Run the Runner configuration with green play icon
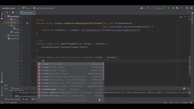 tap(169, 8)
